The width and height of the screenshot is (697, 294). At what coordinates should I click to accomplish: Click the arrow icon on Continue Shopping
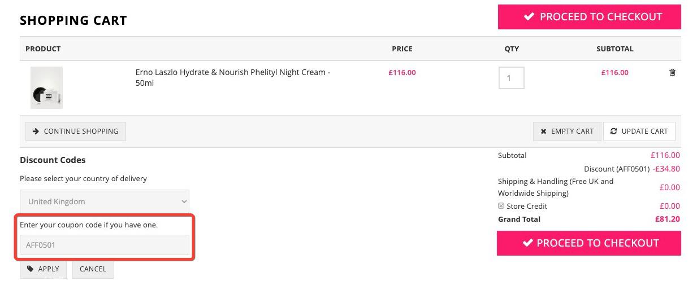click(x=36, y=131)
